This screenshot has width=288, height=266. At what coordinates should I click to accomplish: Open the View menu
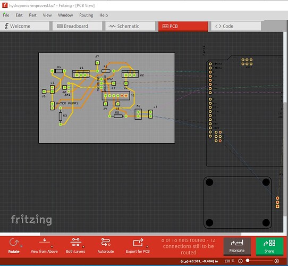(47, 15)
